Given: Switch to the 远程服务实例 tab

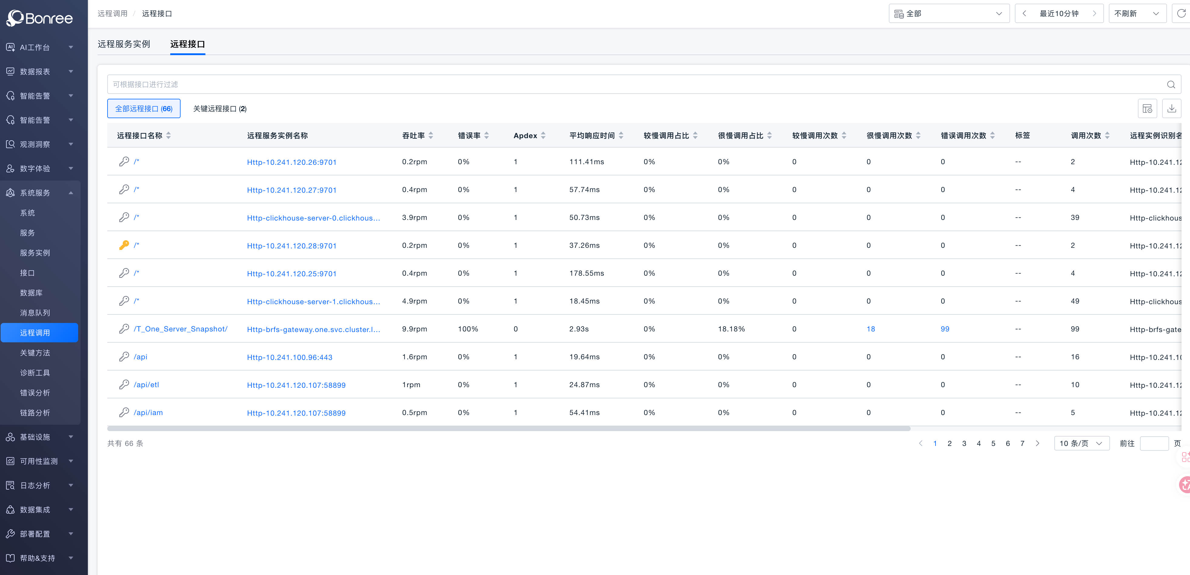Looking at the screenshot, I should point(124,44).
